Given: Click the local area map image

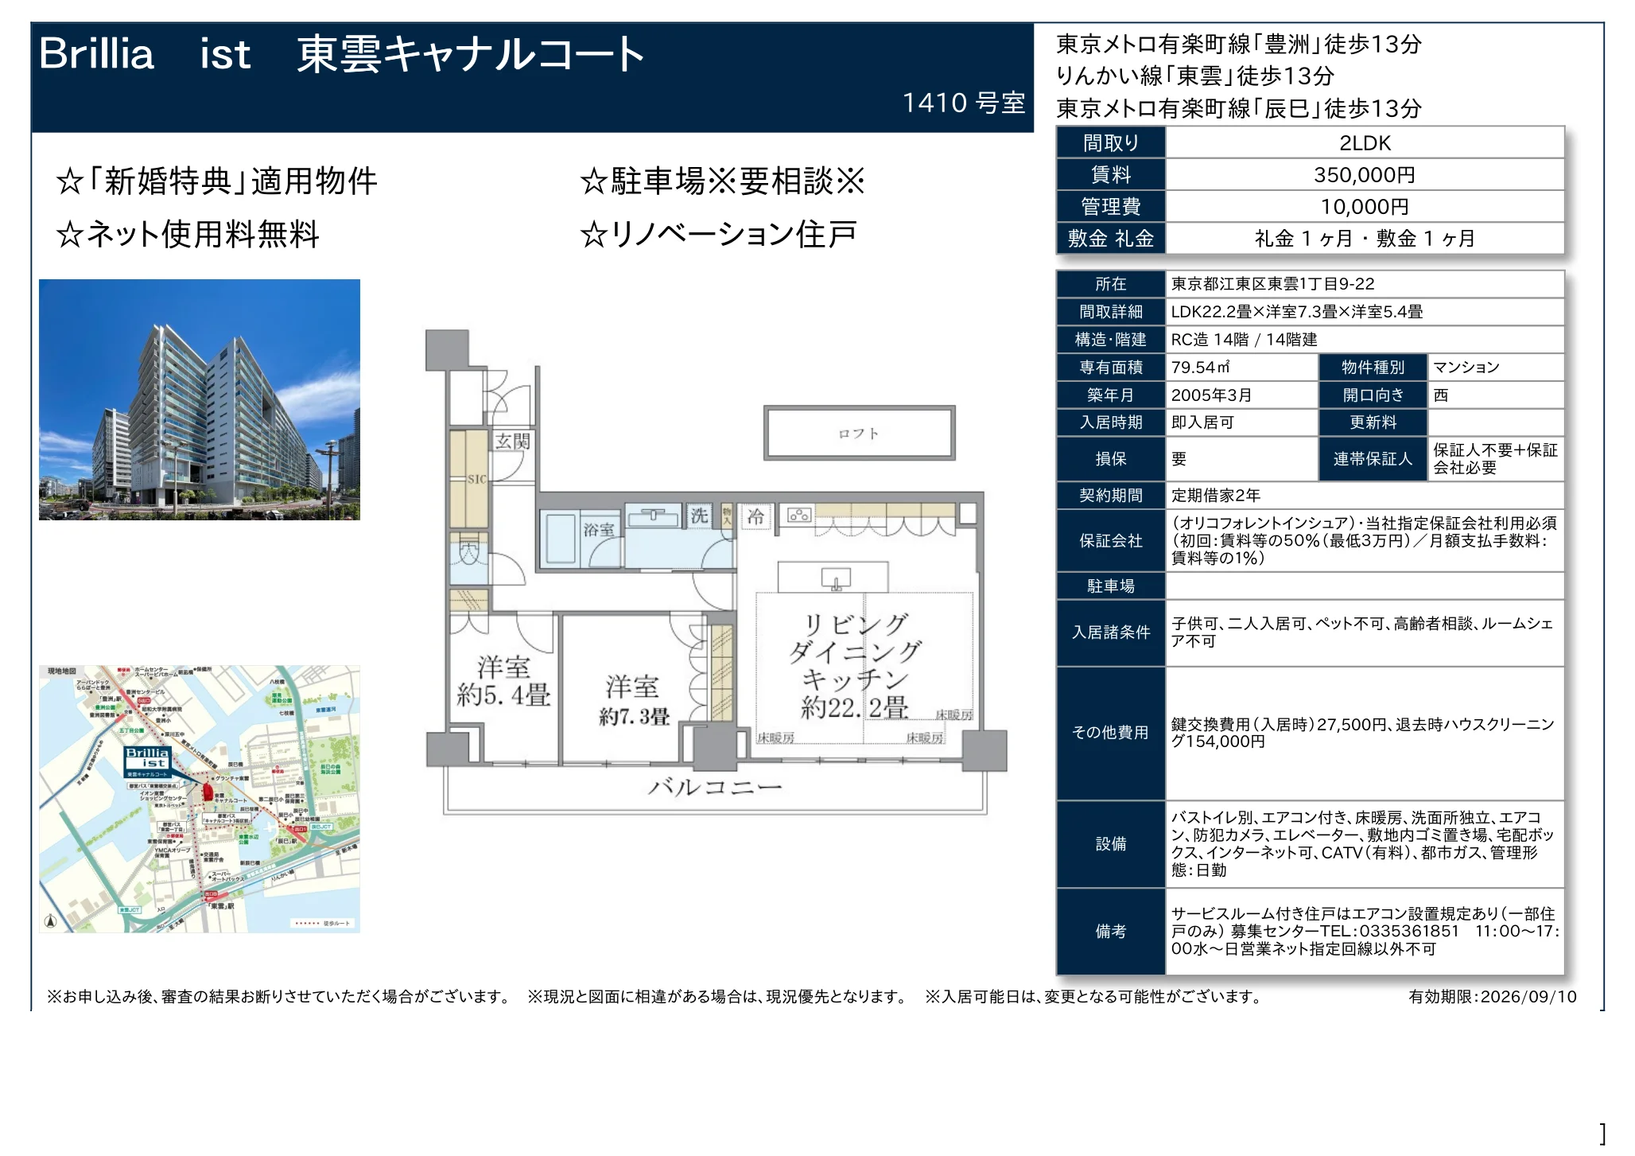Looking at the screenshot, I should [200, 799].
